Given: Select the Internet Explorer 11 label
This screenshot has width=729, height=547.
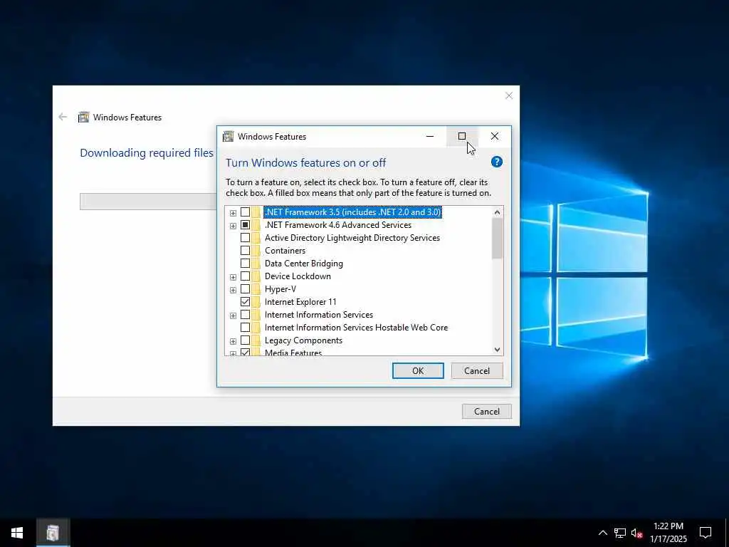Looking at the screenshot, I should pos(300,302).
